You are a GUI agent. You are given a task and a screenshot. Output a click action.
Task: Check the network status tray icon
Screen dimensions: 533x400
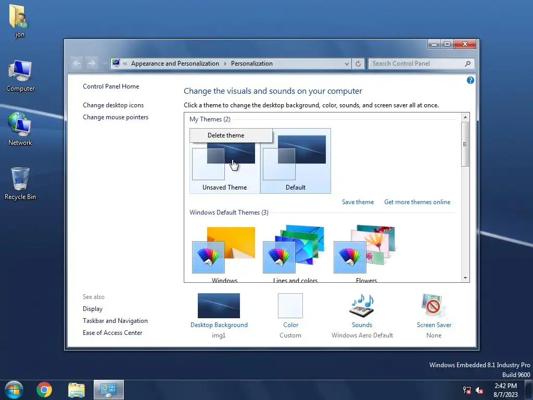(x=467, y=390)
